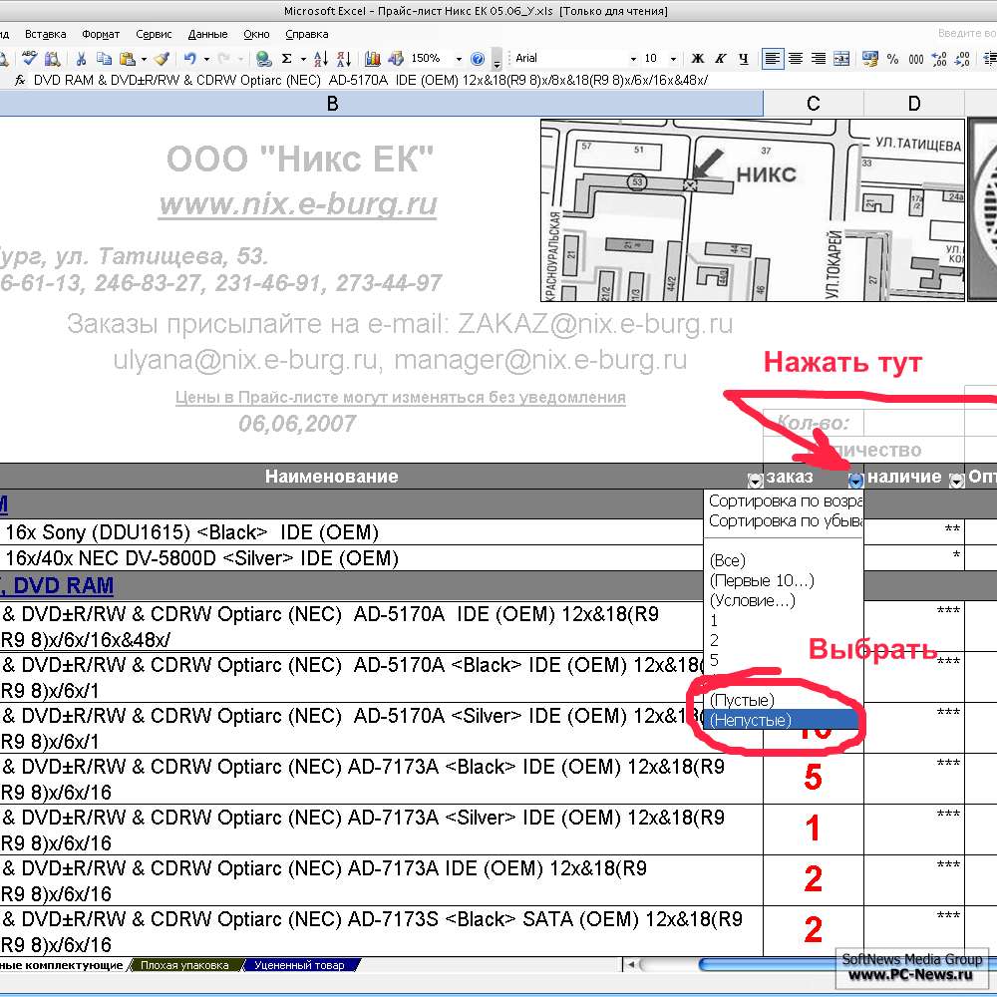Click the заказ column filter arrow
997x997 pixels.
point(855,481)
